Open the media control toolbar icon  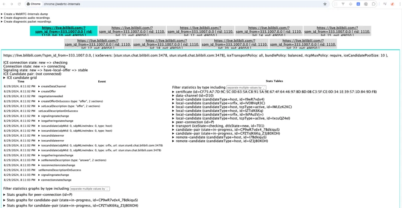click(x=385, y=4)
